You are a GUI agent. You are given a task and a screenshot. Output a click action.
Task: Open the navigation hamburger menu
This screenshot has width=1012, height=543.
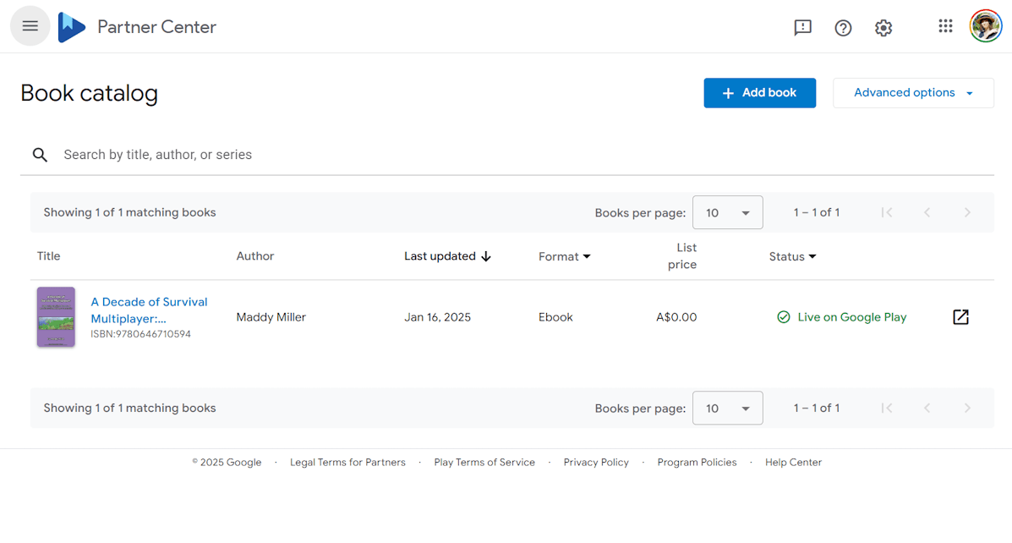coord(30,25)
